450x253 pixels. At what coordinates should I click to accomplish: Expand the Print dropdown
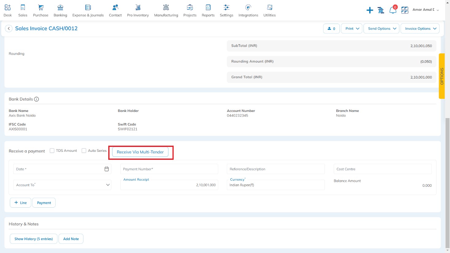click(x=352, y=29)
